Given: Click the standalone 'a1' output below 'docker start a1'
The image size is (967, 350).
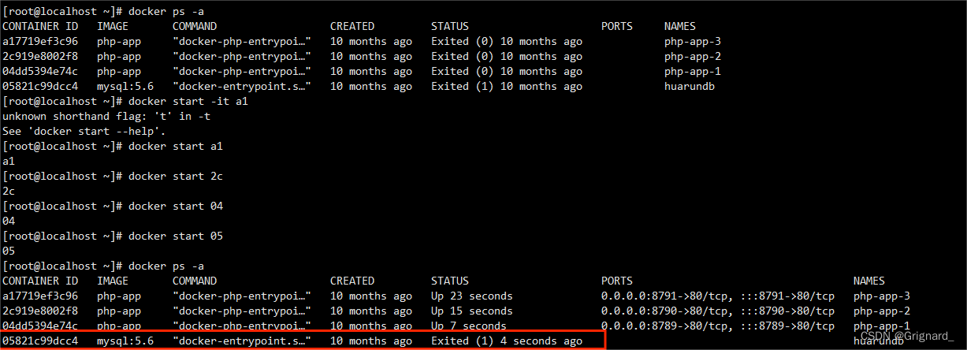Looking at the screenshot, I should click(9, 161).
